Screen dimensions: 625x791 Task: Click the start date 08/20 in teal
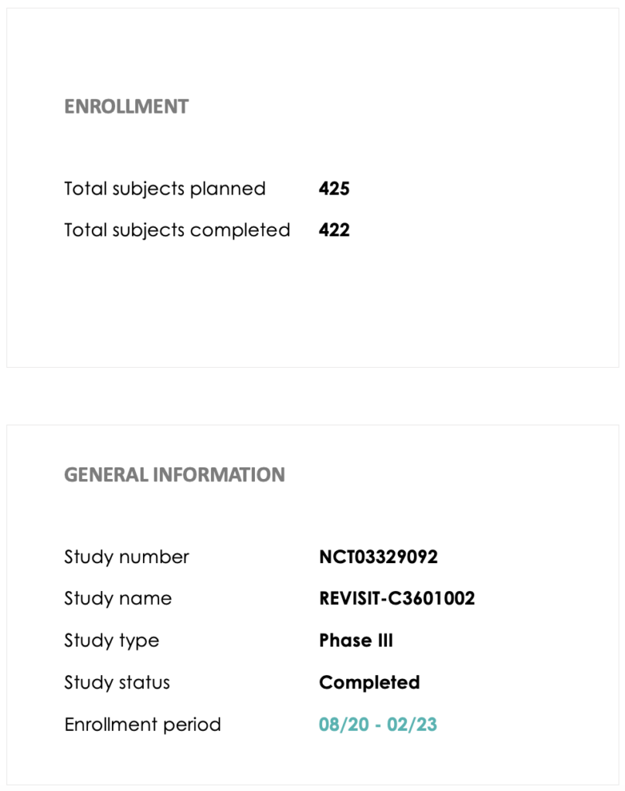click(344, 725)
